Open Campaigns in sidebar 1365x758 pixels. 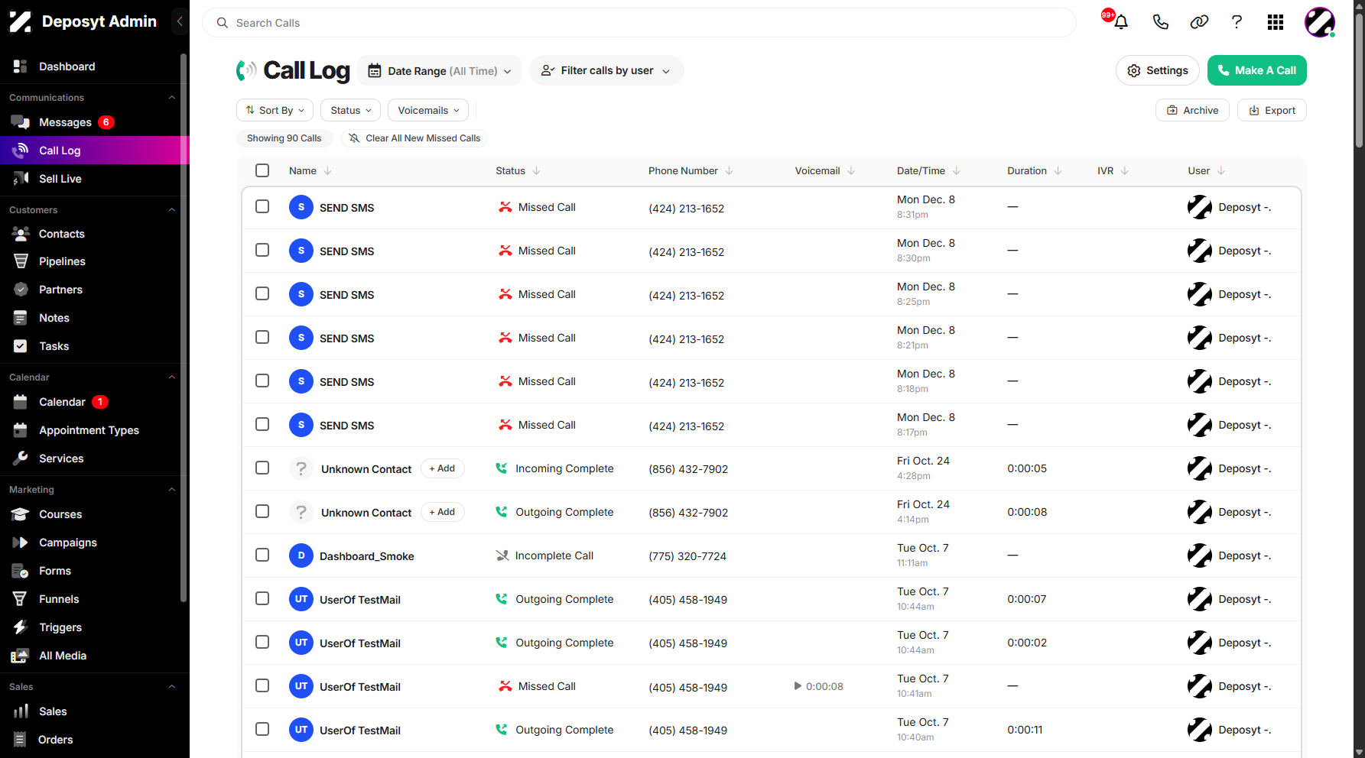pos(68,543)
